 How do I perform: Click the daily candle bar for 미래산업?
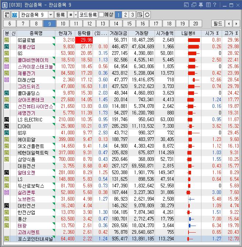(196, 80)
